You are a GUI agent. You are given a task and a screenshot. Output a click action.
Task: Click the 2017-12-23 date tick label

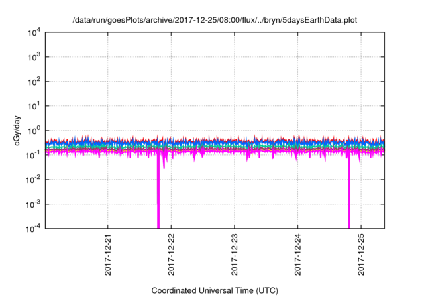coord(234,255)
